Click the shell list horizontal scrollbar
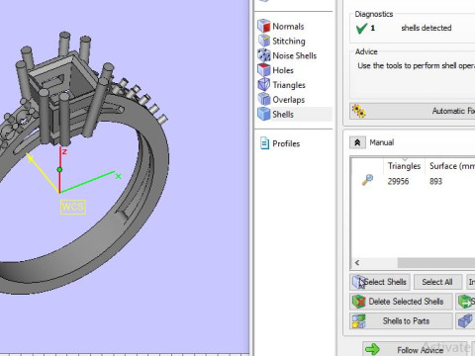This screenshot has width=475, height=356. pos(436,263)
